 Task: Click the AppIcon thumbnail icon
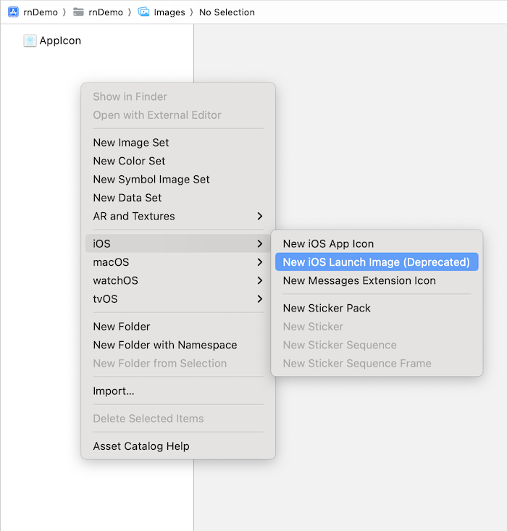point(30,41)
